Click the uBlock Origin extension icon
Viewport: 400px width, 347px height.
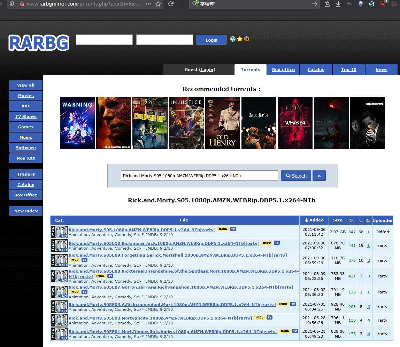383,4
